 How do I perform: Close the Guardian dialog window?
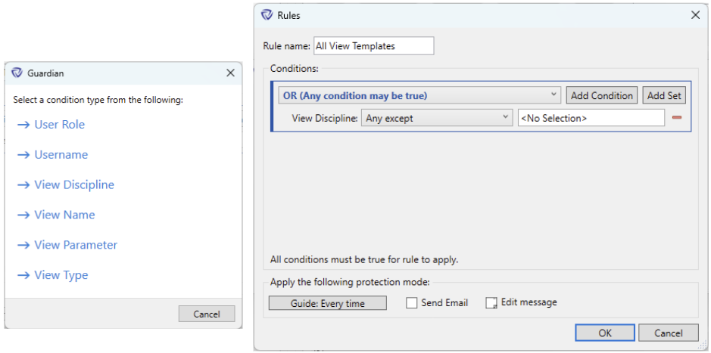click(230, 73)
